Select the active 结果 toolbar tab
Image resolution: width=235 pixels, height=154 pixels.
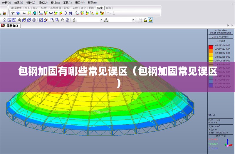click(100, 8)
